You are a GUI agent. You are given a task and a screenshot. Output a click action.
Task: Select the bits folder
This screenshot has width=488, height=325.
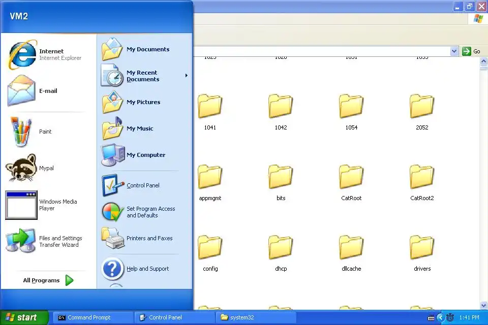point(281,183)
